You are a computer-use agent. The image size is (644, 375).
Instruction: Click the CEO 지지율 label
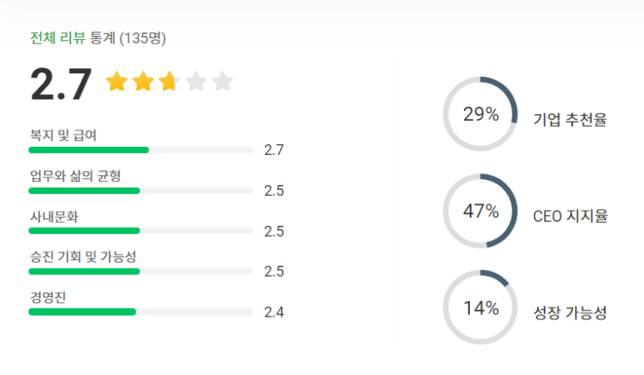pos(570,216)
